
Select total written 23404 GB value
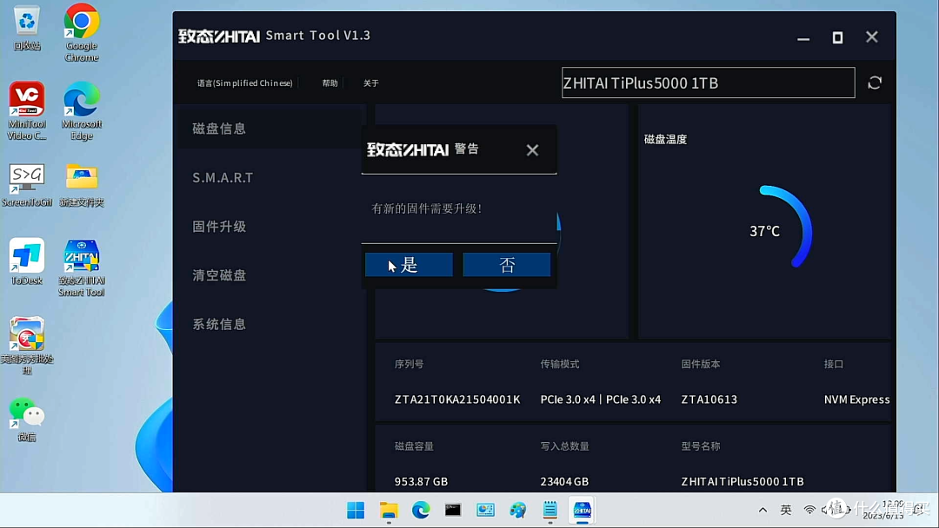click(564, 481)
